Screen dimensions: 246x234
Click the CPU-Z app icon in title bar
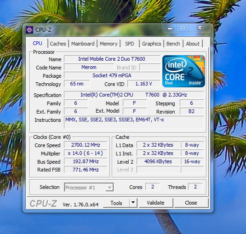click(29, 29)
